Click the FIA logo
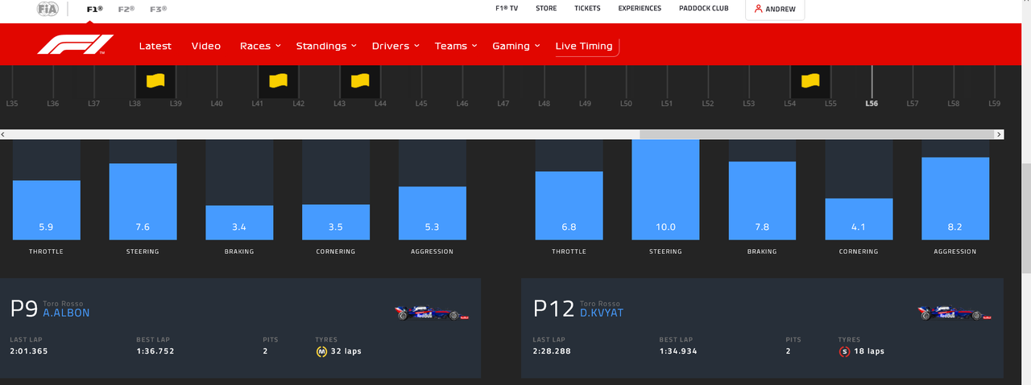The height and width of the screenshot is (385, 1031). [x=48, y=9]
